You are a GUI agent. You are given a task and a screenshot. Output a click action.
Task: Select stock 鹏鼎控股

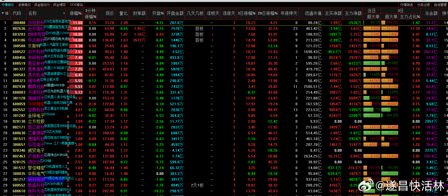[x=36, y=87]
